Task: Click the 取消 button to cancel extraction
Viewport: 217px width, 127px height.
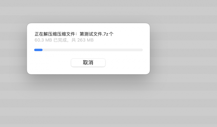Action: click(88, 63)
